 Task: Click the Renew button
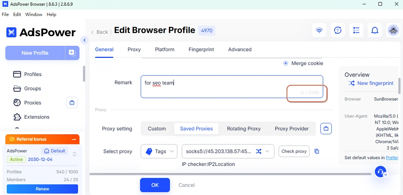(42, 189)
